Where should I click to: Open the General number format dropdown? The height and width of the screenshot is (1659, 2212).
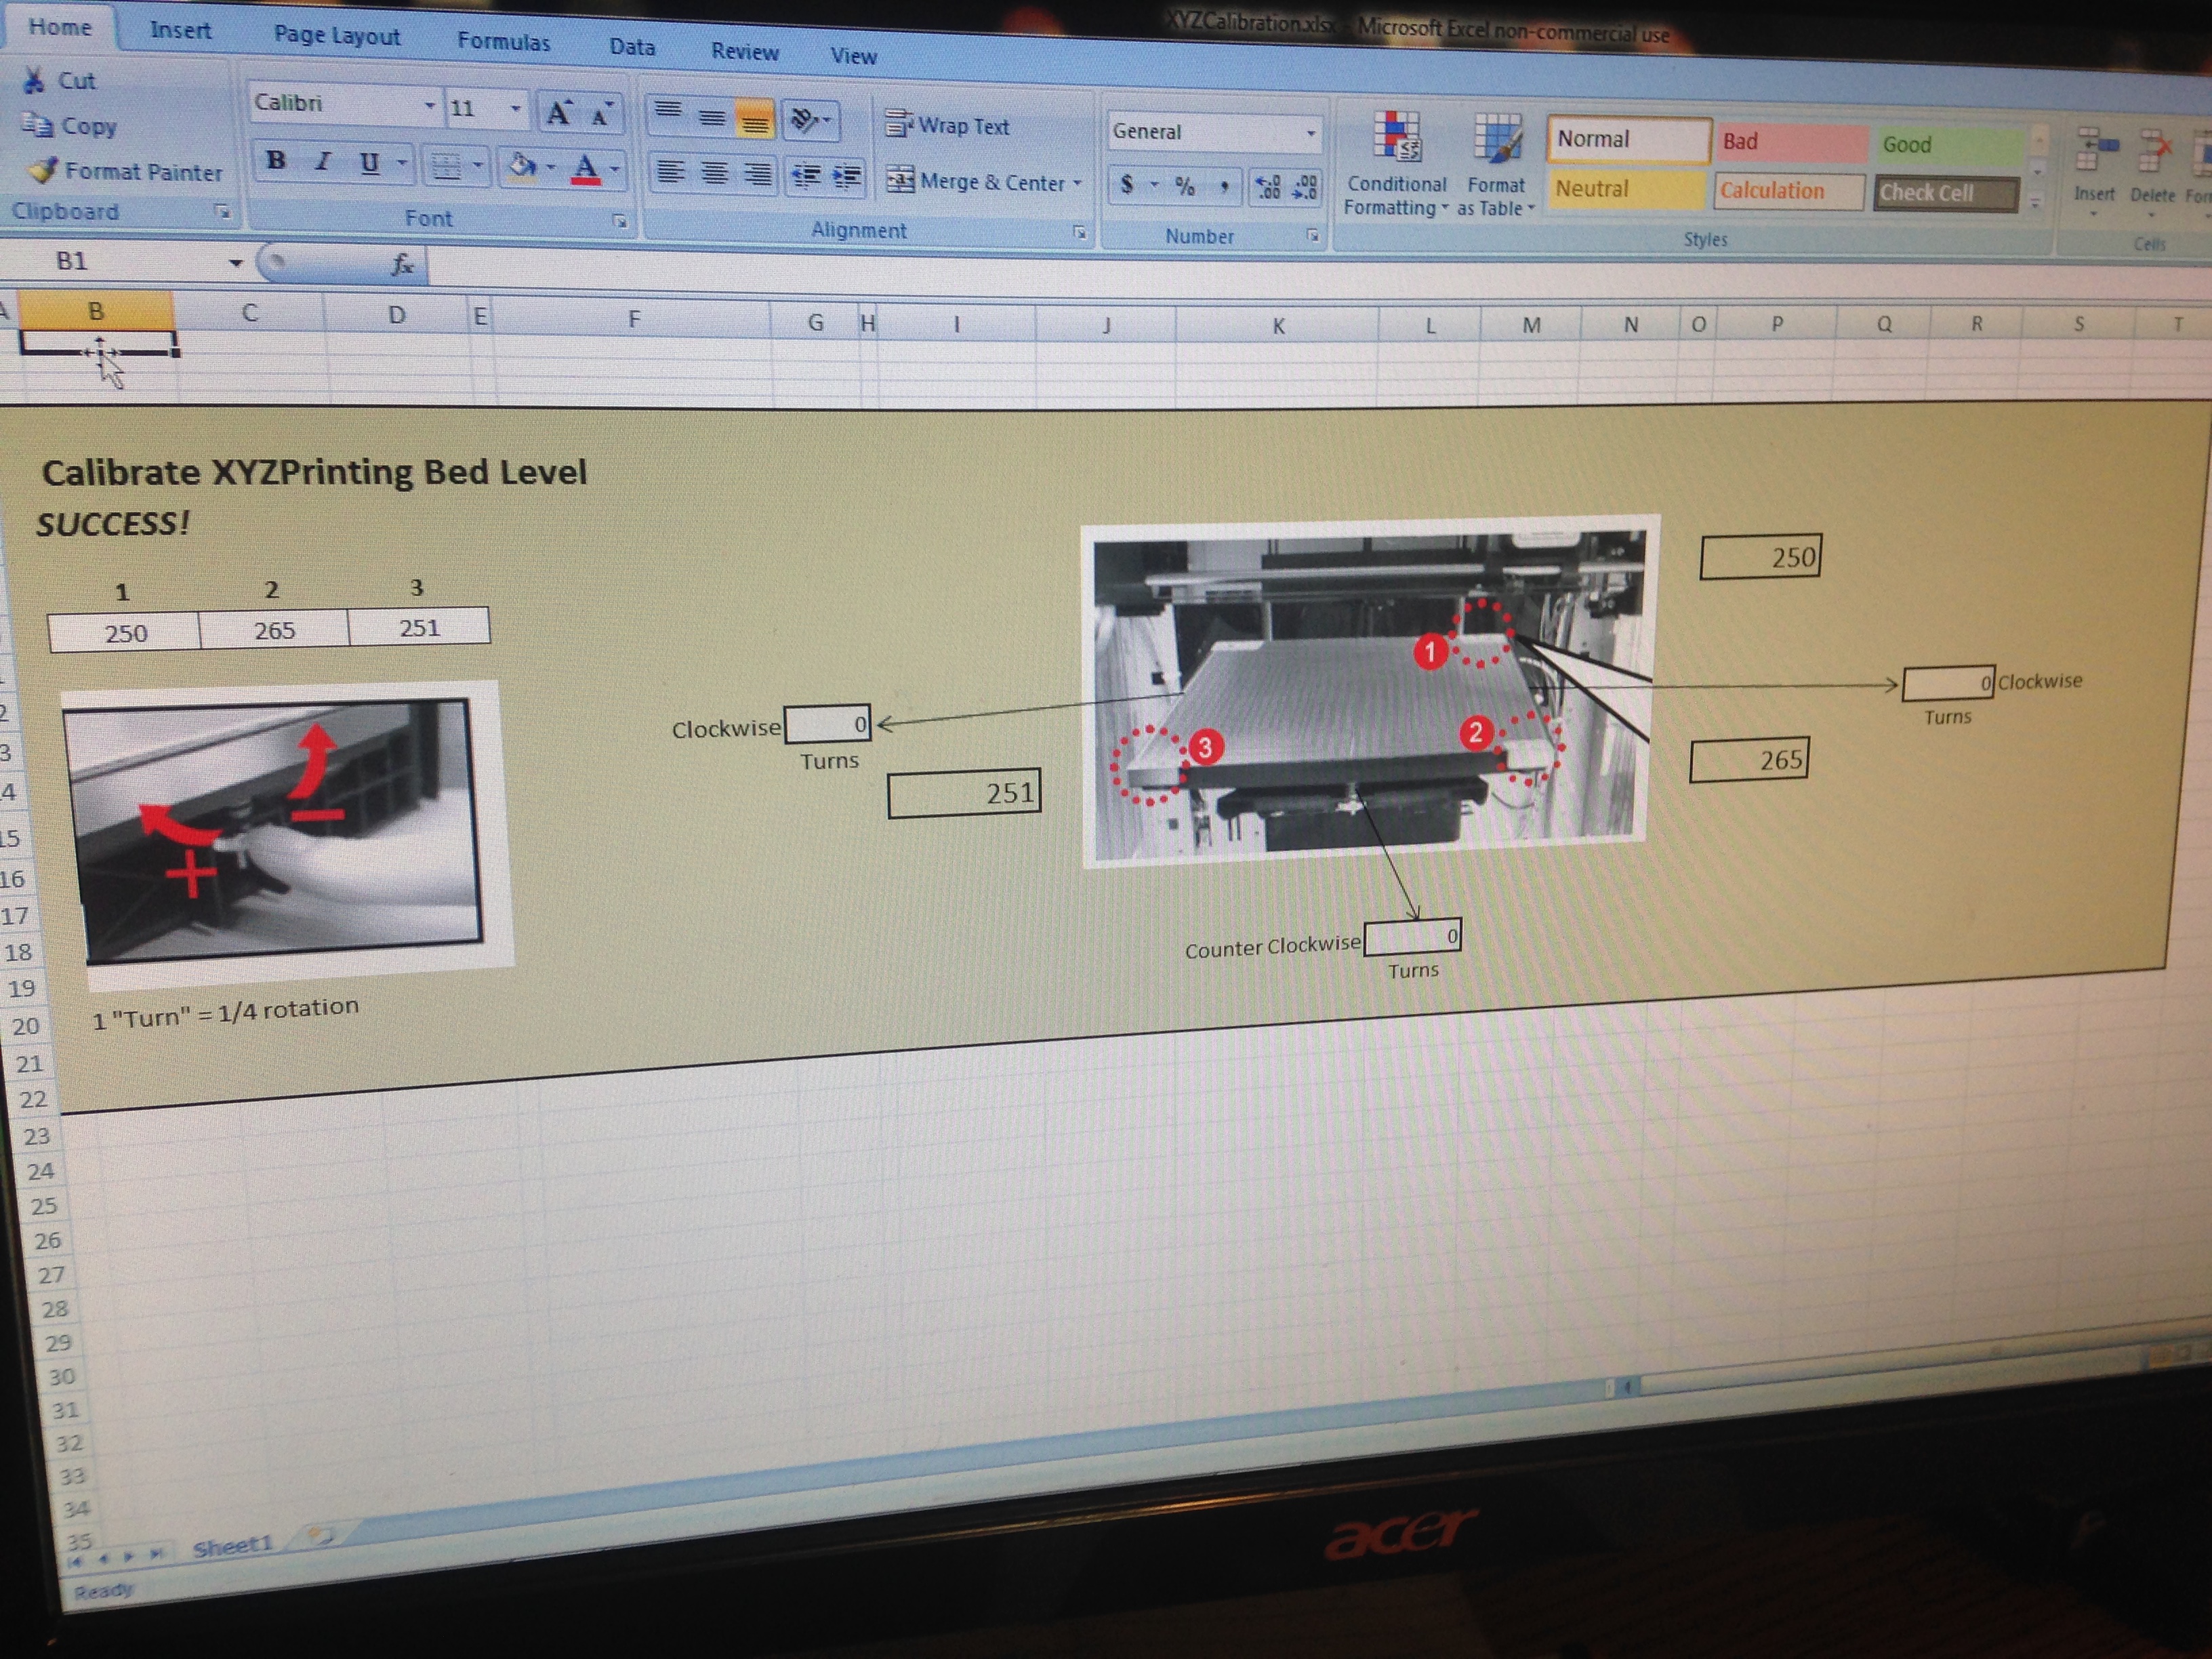(1310, 134)
